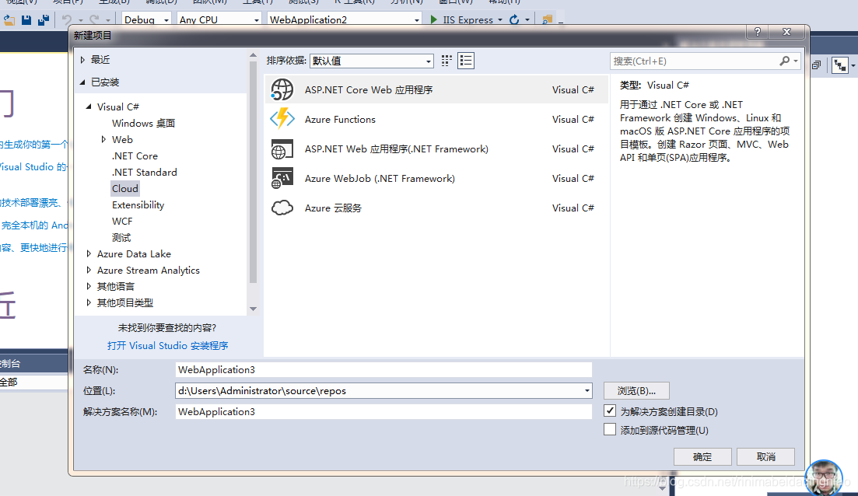The image size is (858, 496).
Task: Click the tree scrollbar up arrow
Action: [253, 55]
